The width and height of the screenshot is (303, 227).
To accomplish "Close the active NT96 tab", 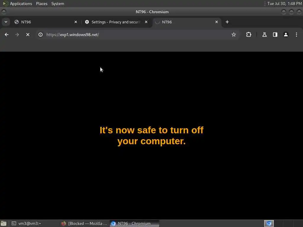I will point(217,22).
